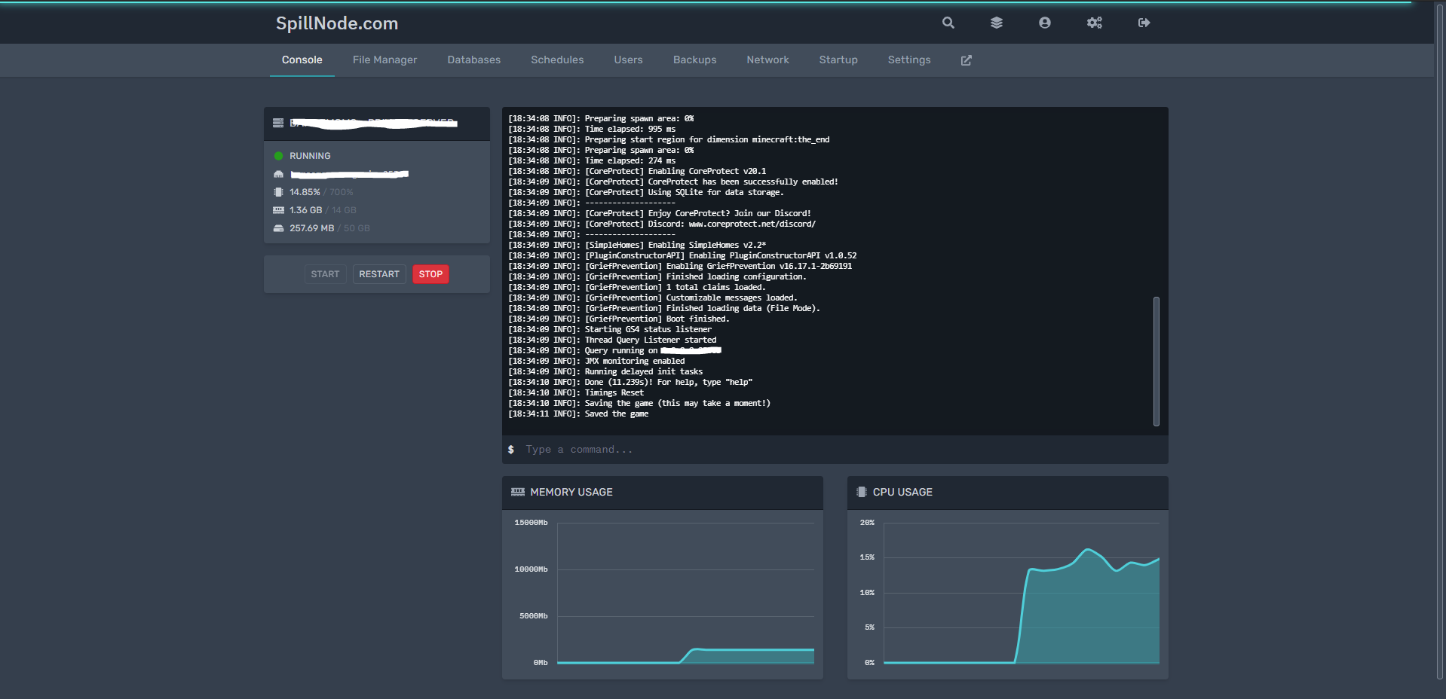
Task: Open the account user icon
Action: [1044, 23]
